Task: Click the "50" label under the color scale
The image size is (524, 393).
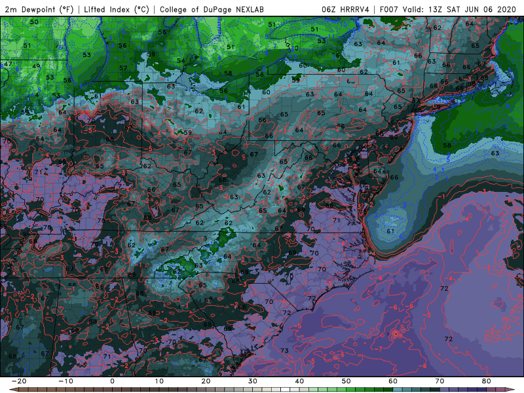Action: click(346, 381)
